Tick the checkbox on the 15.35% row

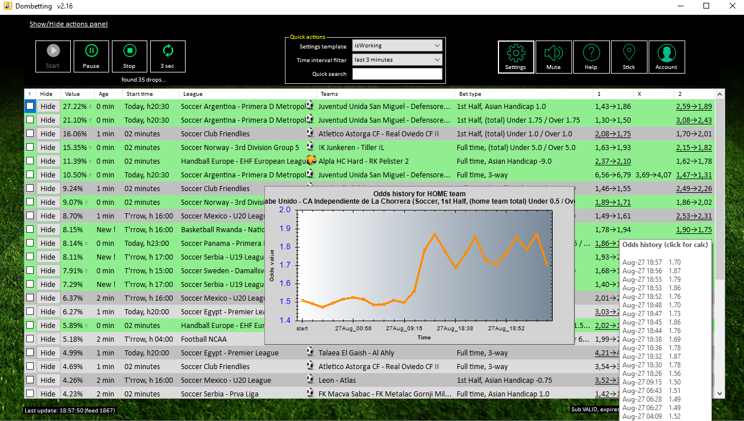coord(30,147)
